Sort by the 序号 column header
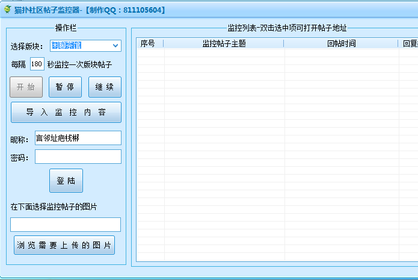The width and height of the screenshot is (418, 280). pyautogui.click(x=148, y=43)
